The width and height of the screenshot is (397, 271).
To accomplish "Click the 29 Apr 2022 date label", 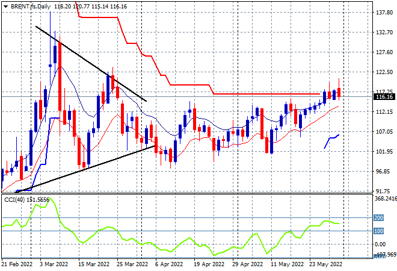I will 247,264.
